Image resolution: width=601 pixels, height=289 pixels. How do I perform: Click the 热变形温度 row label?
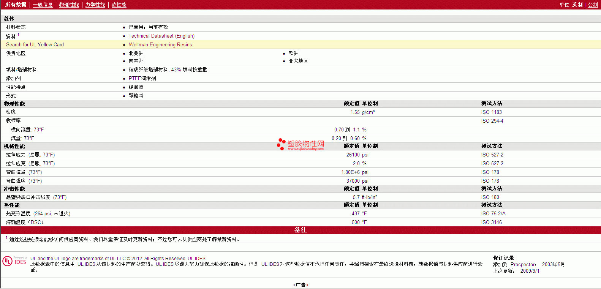tap(38, 213)
